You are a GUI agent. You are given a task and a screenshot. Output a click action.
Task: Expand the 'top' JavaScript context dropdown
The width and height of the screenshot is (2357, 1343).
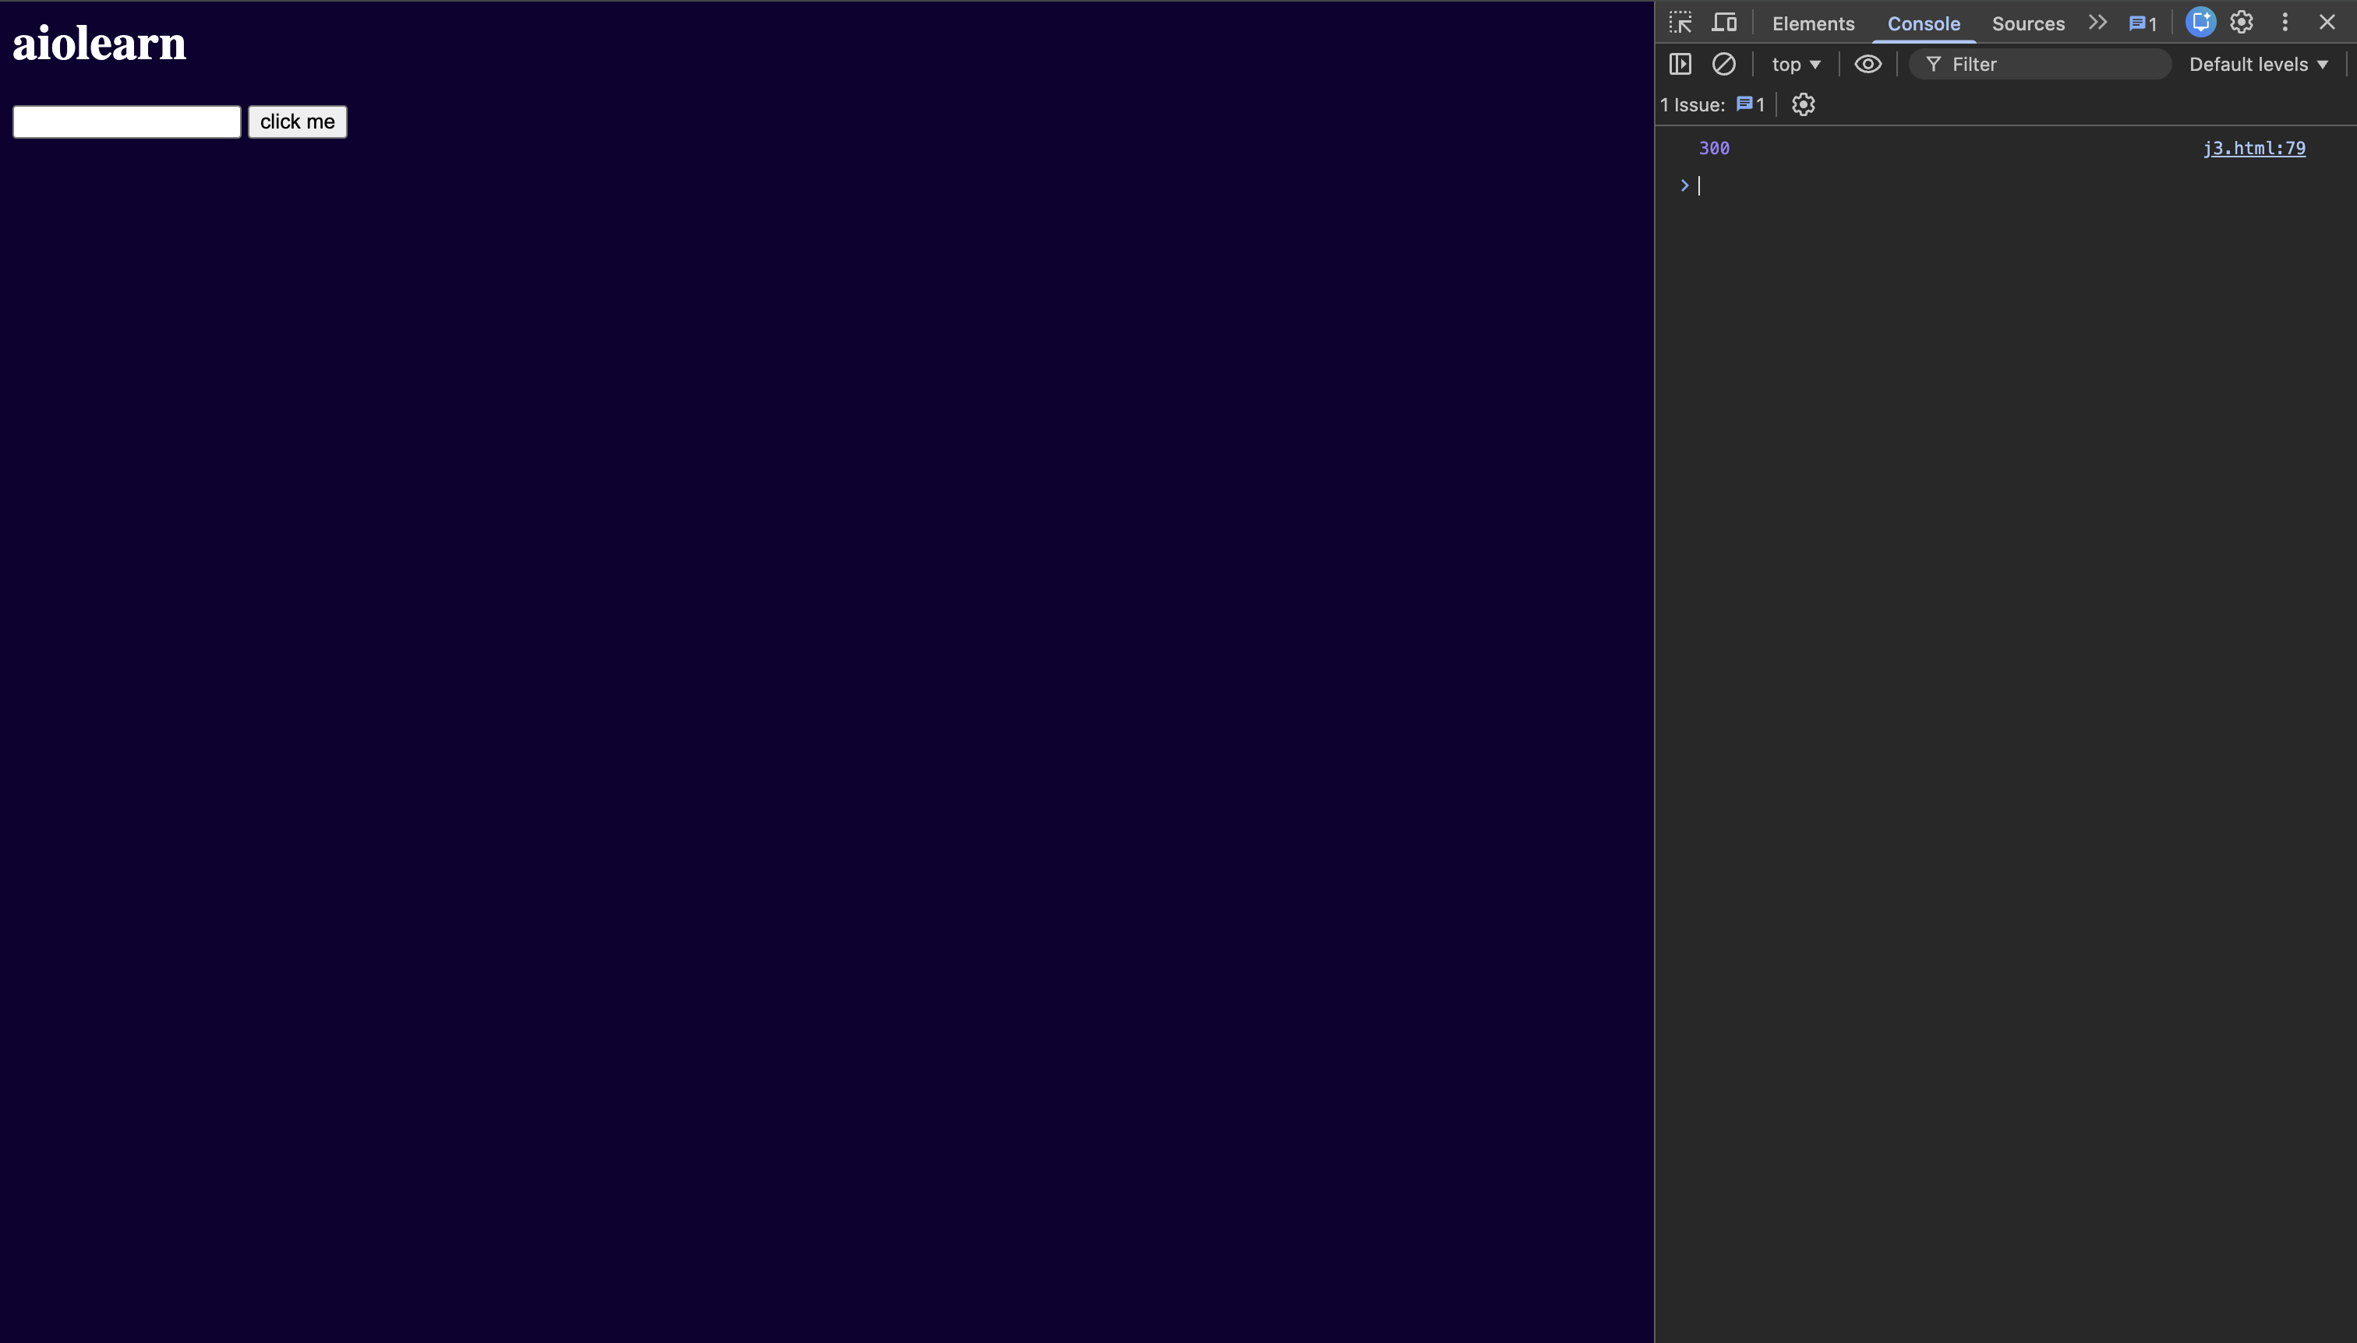pyautogui.click(x=1796, y=64)
